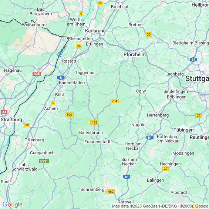Click the green E531 route shield
The width and height of the screenshot is (209, 209).
pyautogui.click(x=44, y=161)
